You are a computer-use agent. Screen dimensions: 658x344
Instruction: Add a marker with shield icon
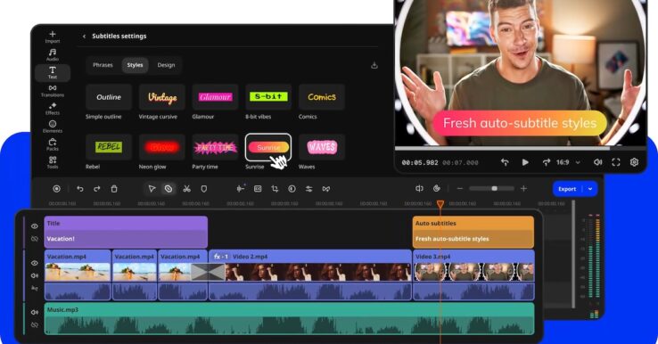tap(204, 189)
